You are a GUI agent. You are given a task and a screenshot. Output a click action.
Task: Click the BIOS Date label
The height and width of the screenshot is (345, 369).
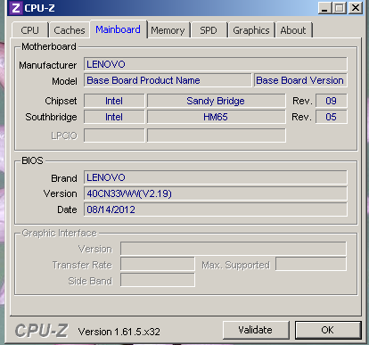[67, 209]
